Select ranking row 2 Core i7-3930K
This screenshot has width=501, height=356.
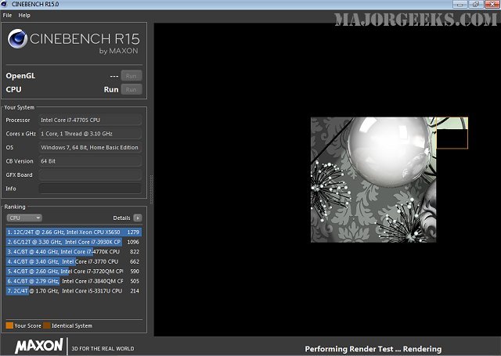74,242
